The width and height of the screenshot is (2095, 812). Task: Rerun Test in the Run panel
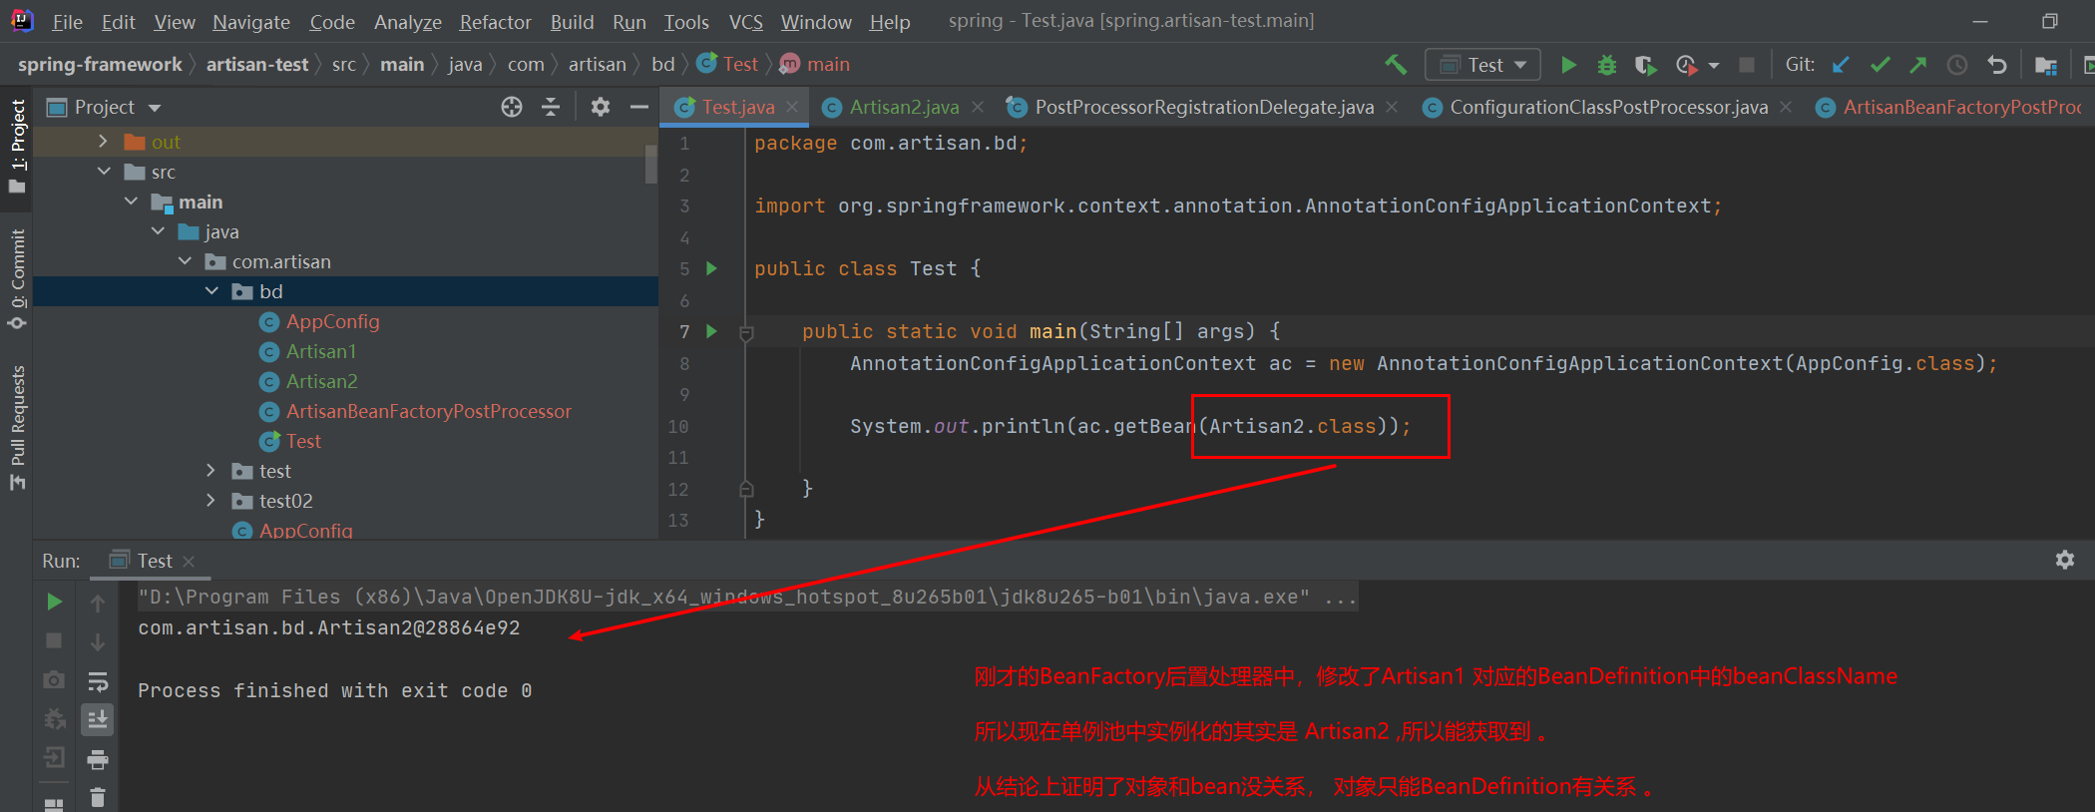point(55,602)
